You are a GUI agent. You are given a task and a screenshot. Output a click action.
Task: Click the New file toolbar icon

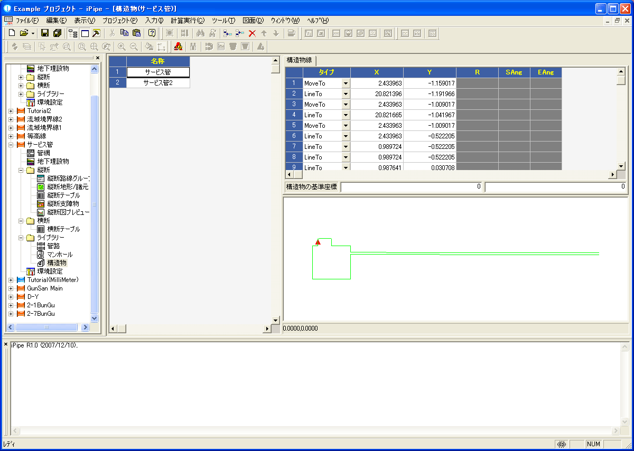[12, 33]
